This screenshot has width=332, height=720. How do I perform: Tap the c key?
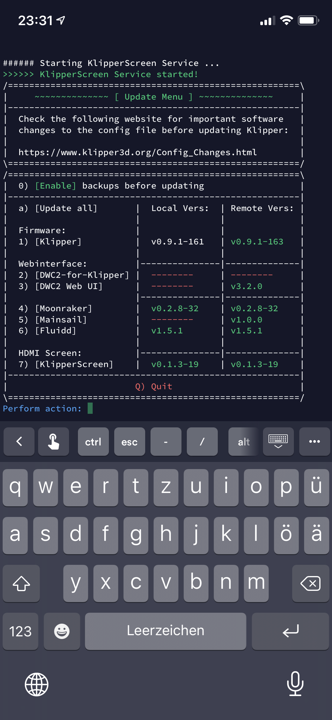[x=136, y=583]
